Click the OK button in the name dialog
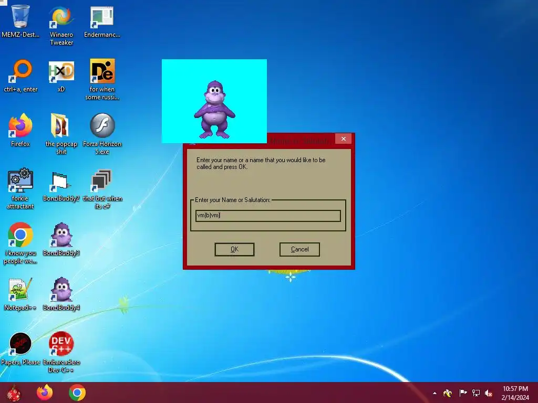Screen dimensions: 538x403 click(x=234, y=249)
